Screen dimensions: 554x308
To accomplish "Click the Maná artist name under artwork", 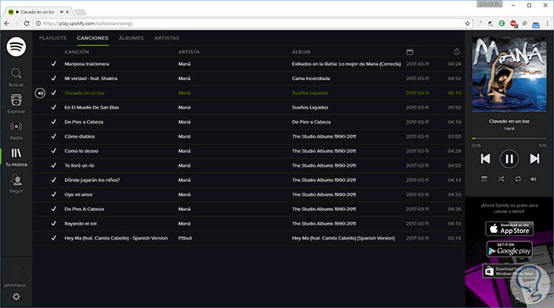I will 509,128.
